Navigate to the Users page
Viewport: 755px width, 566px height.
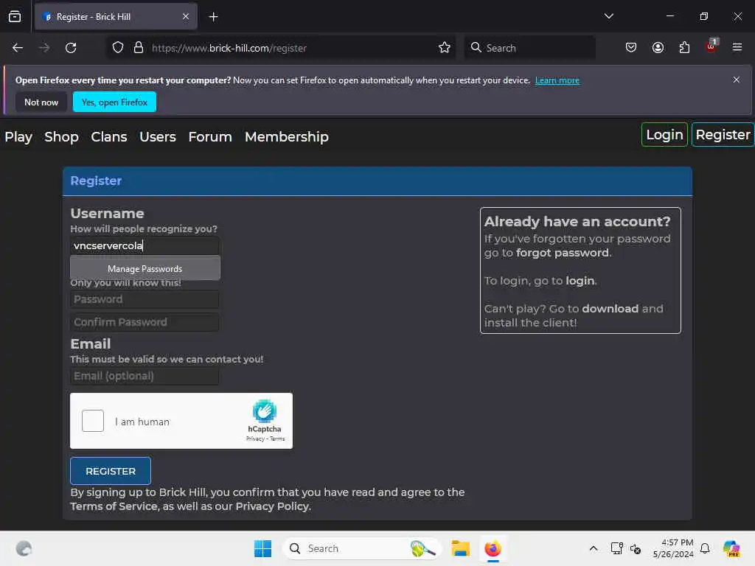158,136
